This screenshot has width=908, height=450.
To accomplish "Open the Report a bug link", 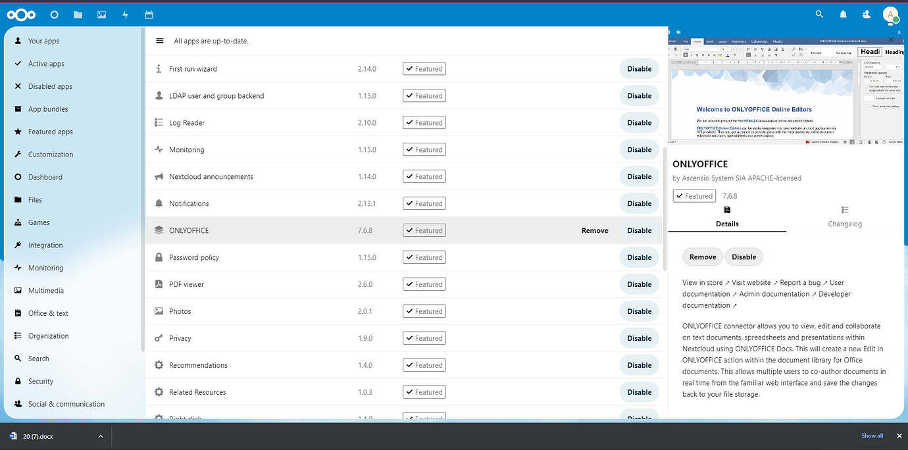I will point(804,283).
